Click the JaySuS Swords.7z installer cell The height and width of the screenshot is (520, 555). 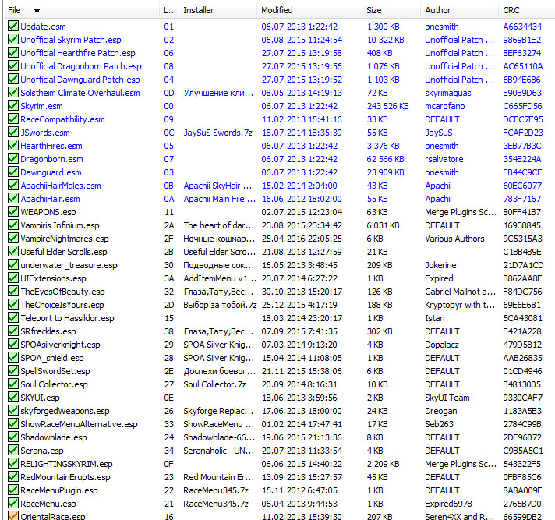coord(217,133)
